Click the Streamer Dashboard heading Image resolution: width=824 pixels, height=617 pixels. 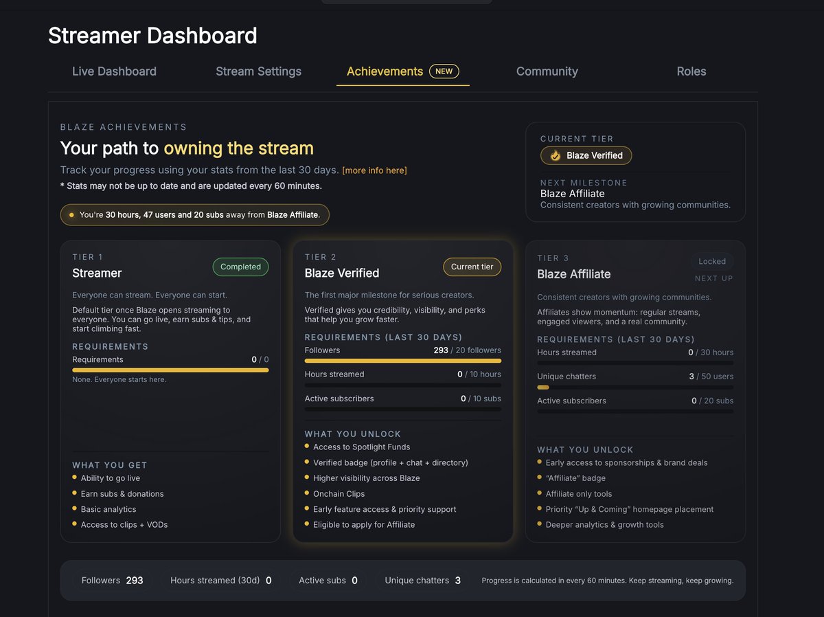coord(152,36)
